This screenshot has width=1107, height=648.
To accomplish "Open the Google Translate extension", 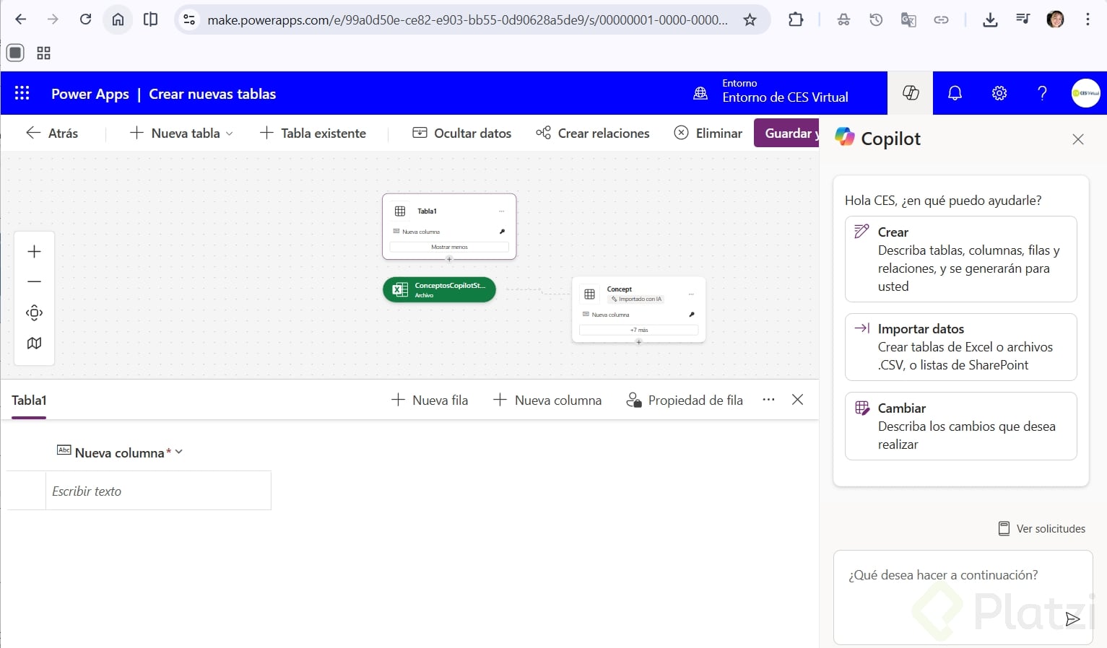I will pyautogui.click(x=908, y=19).
